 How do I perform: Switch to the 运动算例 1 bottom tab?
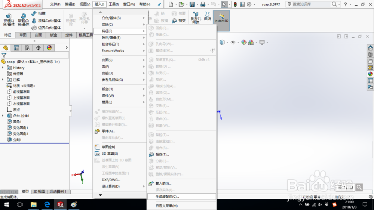point(58,191)
